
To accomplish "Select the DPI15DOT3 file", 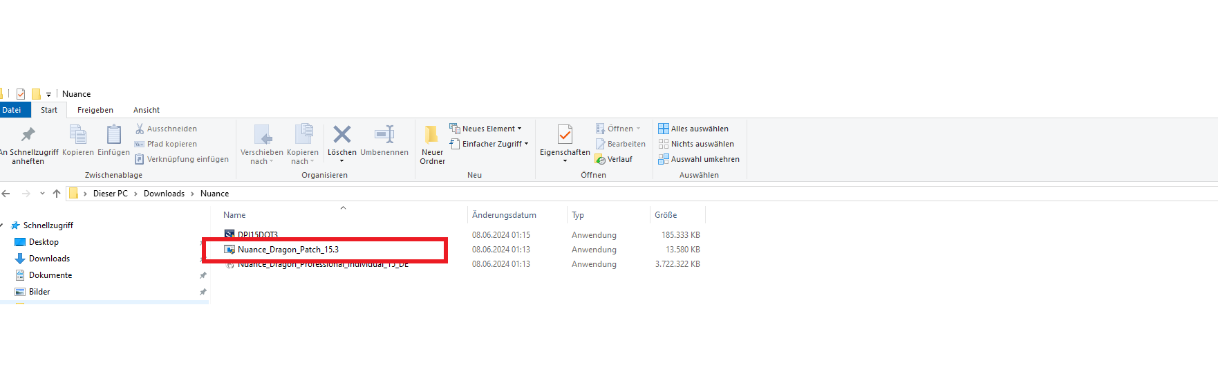I will tap(257, 235).
